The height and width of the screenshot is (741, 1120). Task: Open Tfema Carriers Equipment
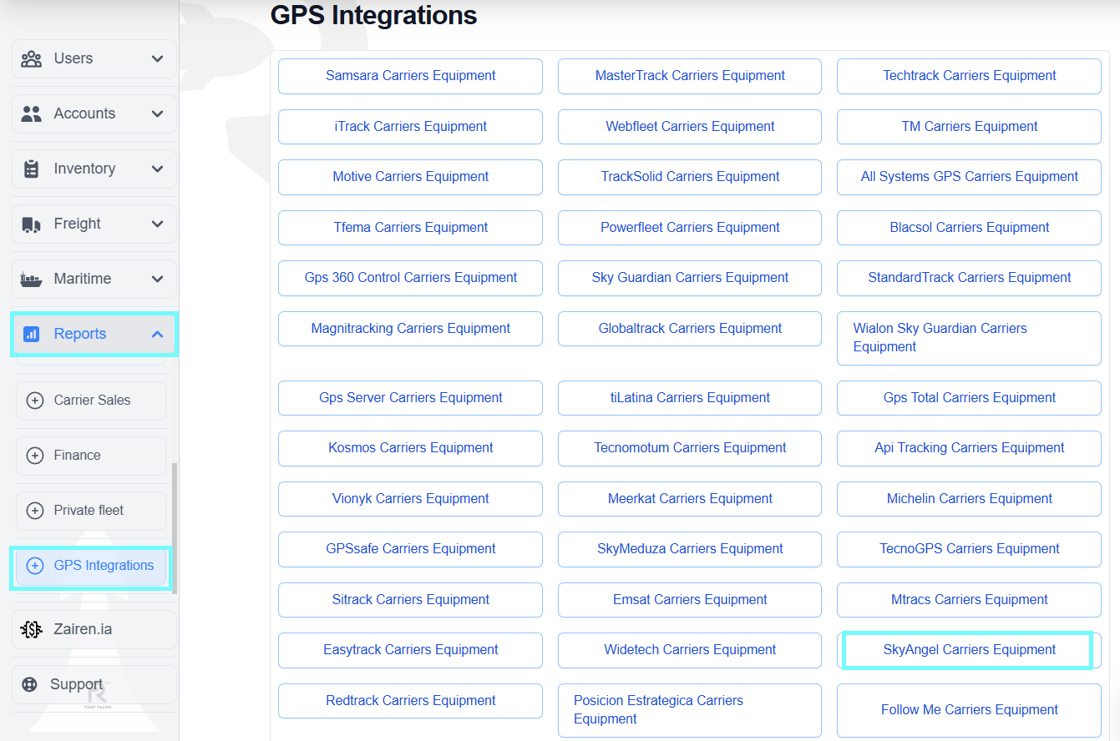click(x=410, y=228)
